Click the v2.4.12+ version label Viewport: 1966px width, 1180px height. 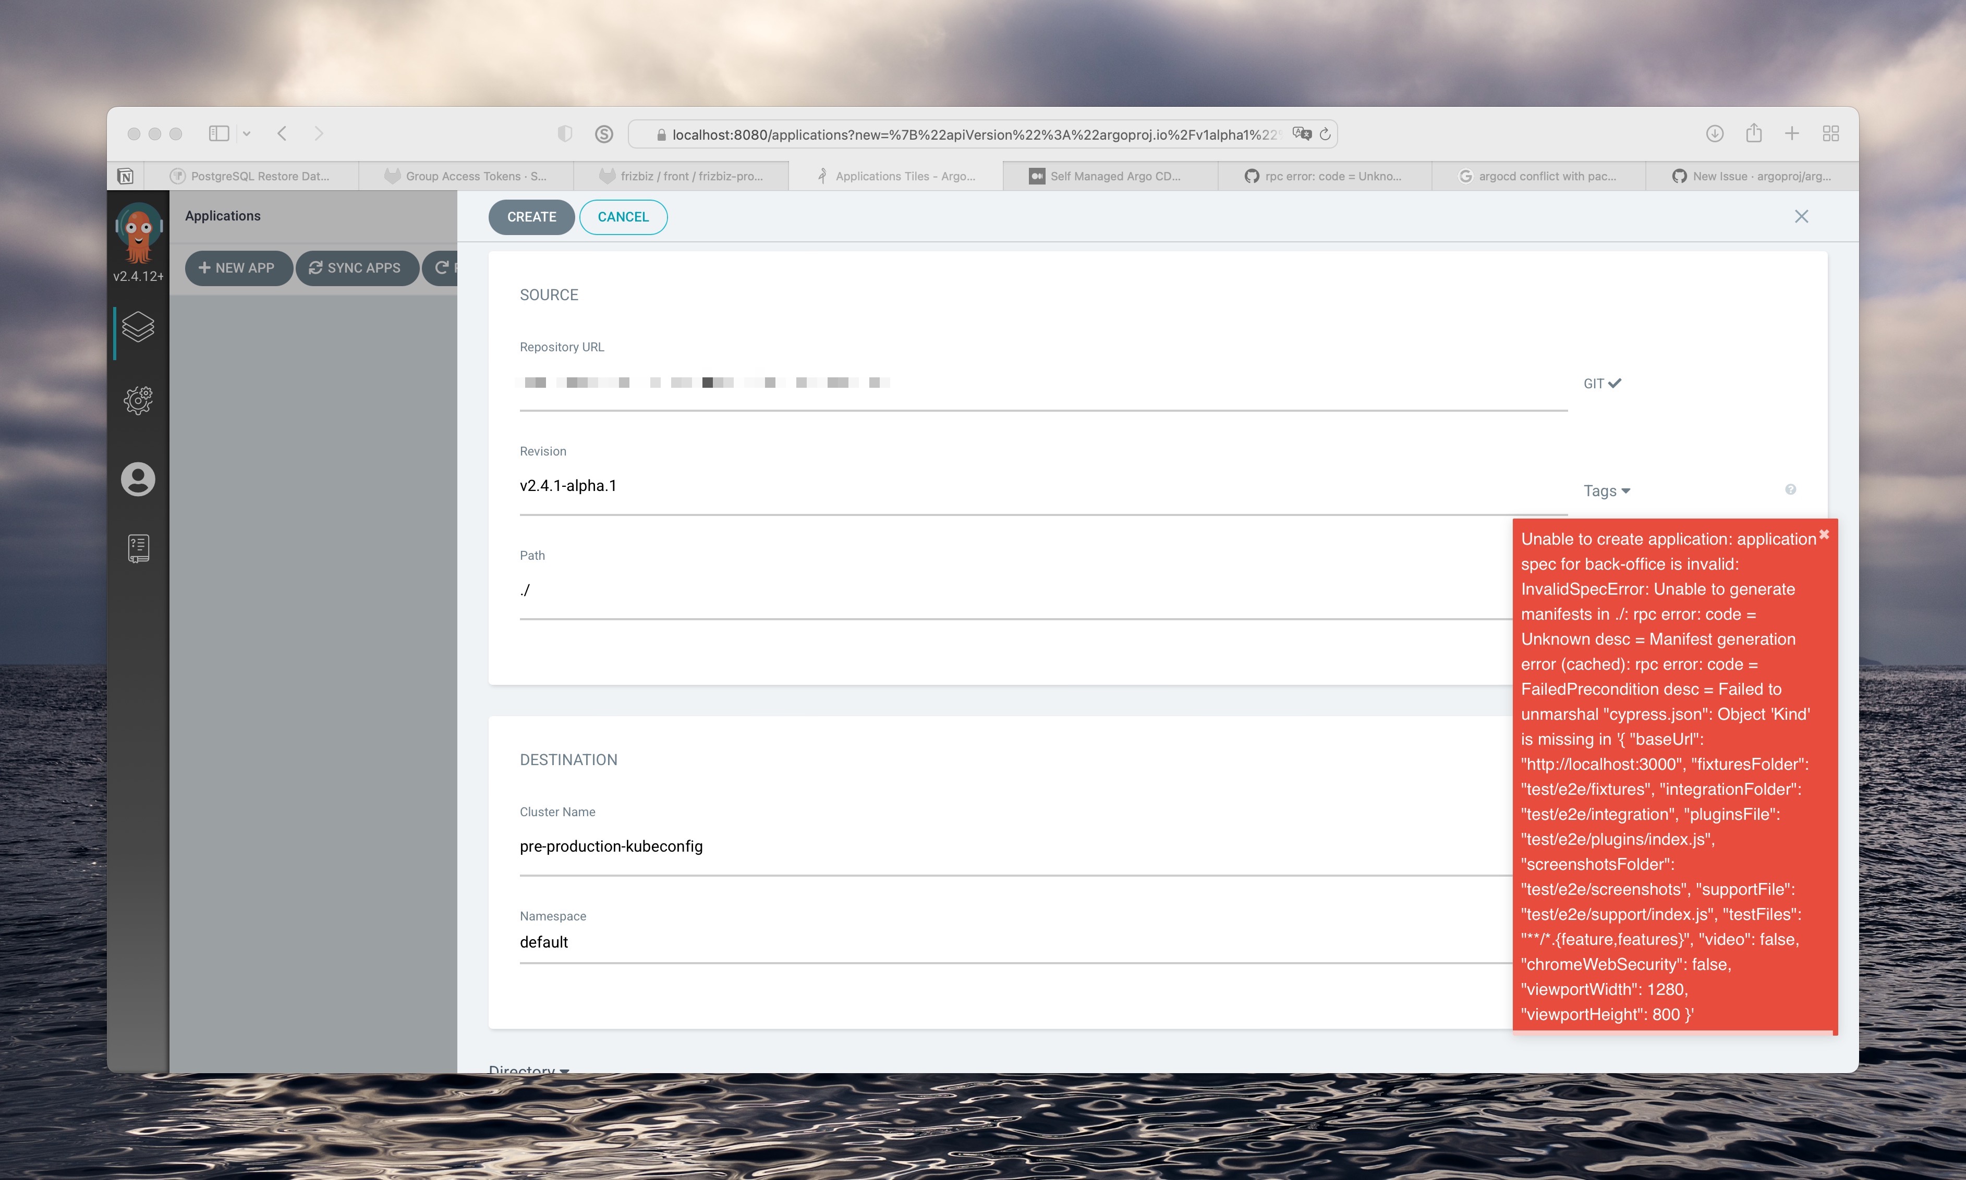[x=138, y=276]
